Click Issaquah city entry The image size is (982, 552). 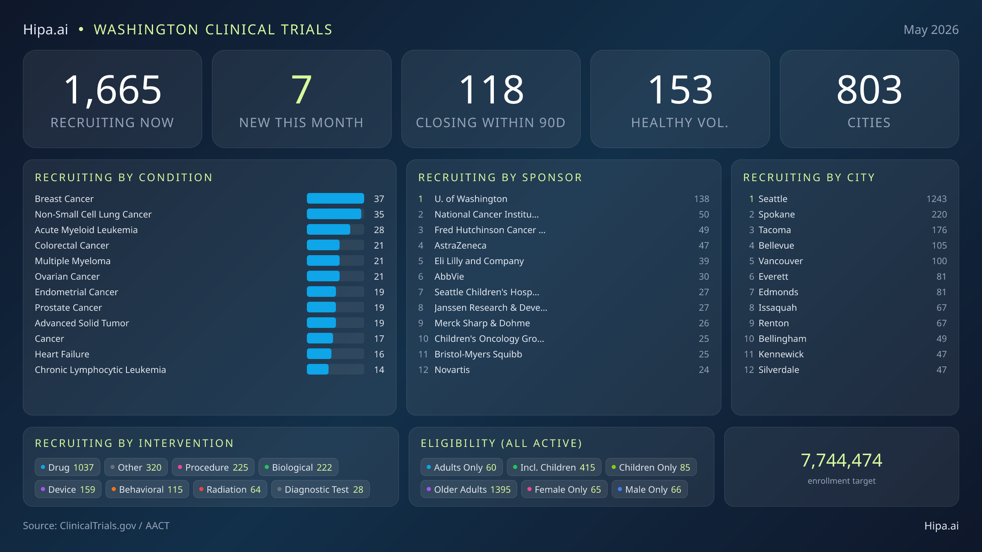[x=845, y=307]
